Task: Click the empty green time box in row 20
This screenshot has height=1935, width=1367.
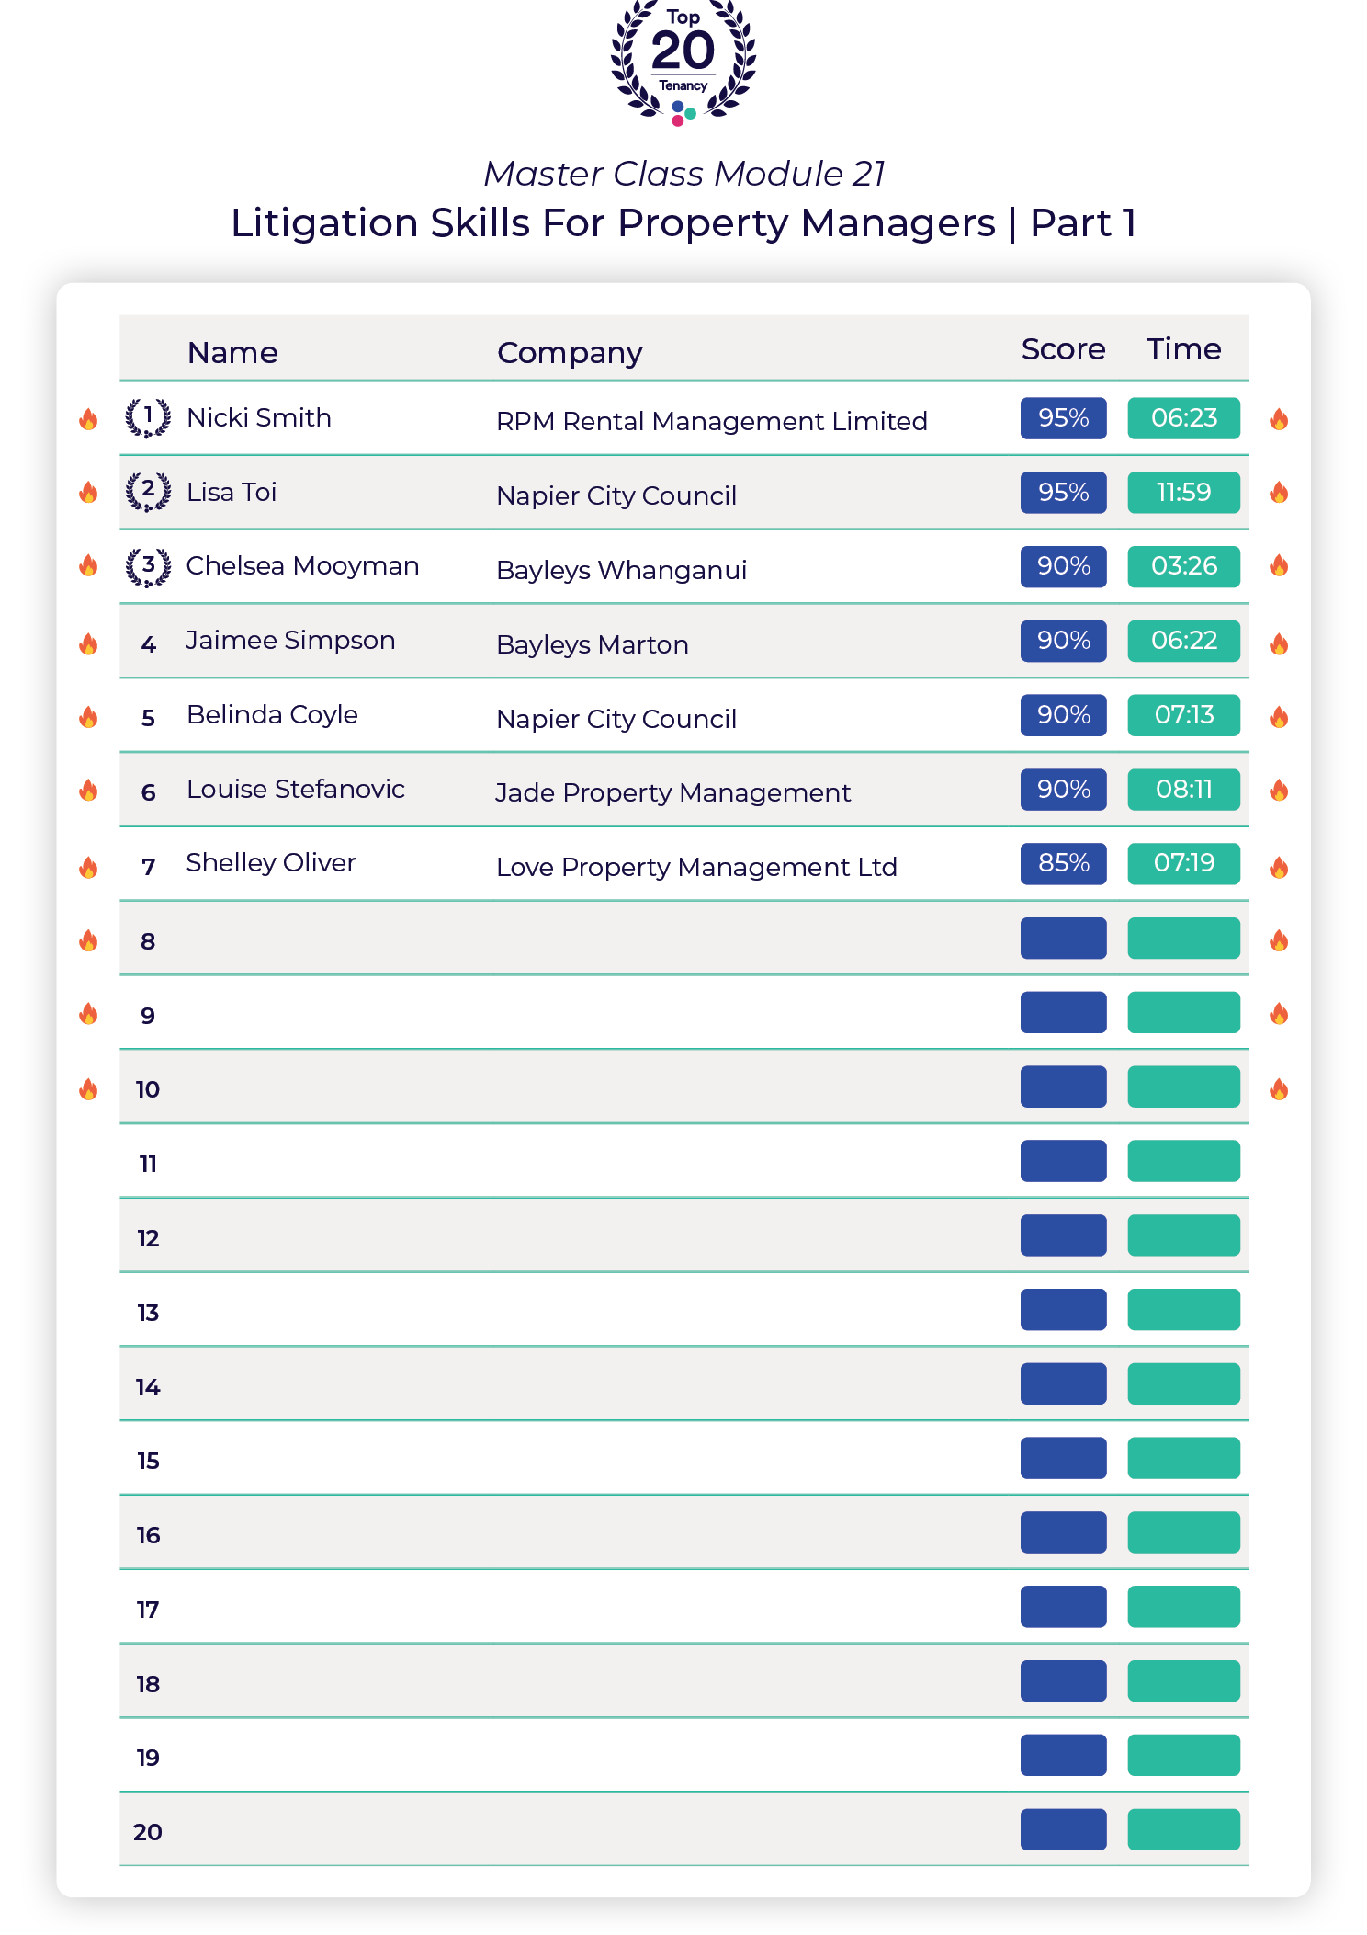Action: coord(1183,1829)
